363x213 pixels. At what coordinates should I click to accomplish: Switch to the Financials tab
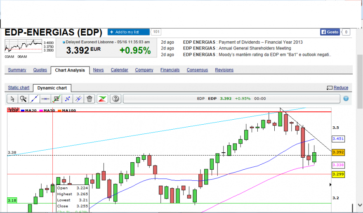(170, 70)
